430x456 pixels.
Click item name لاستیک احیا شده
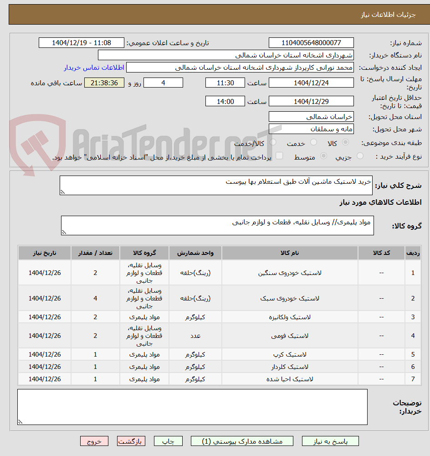point(290,379)
